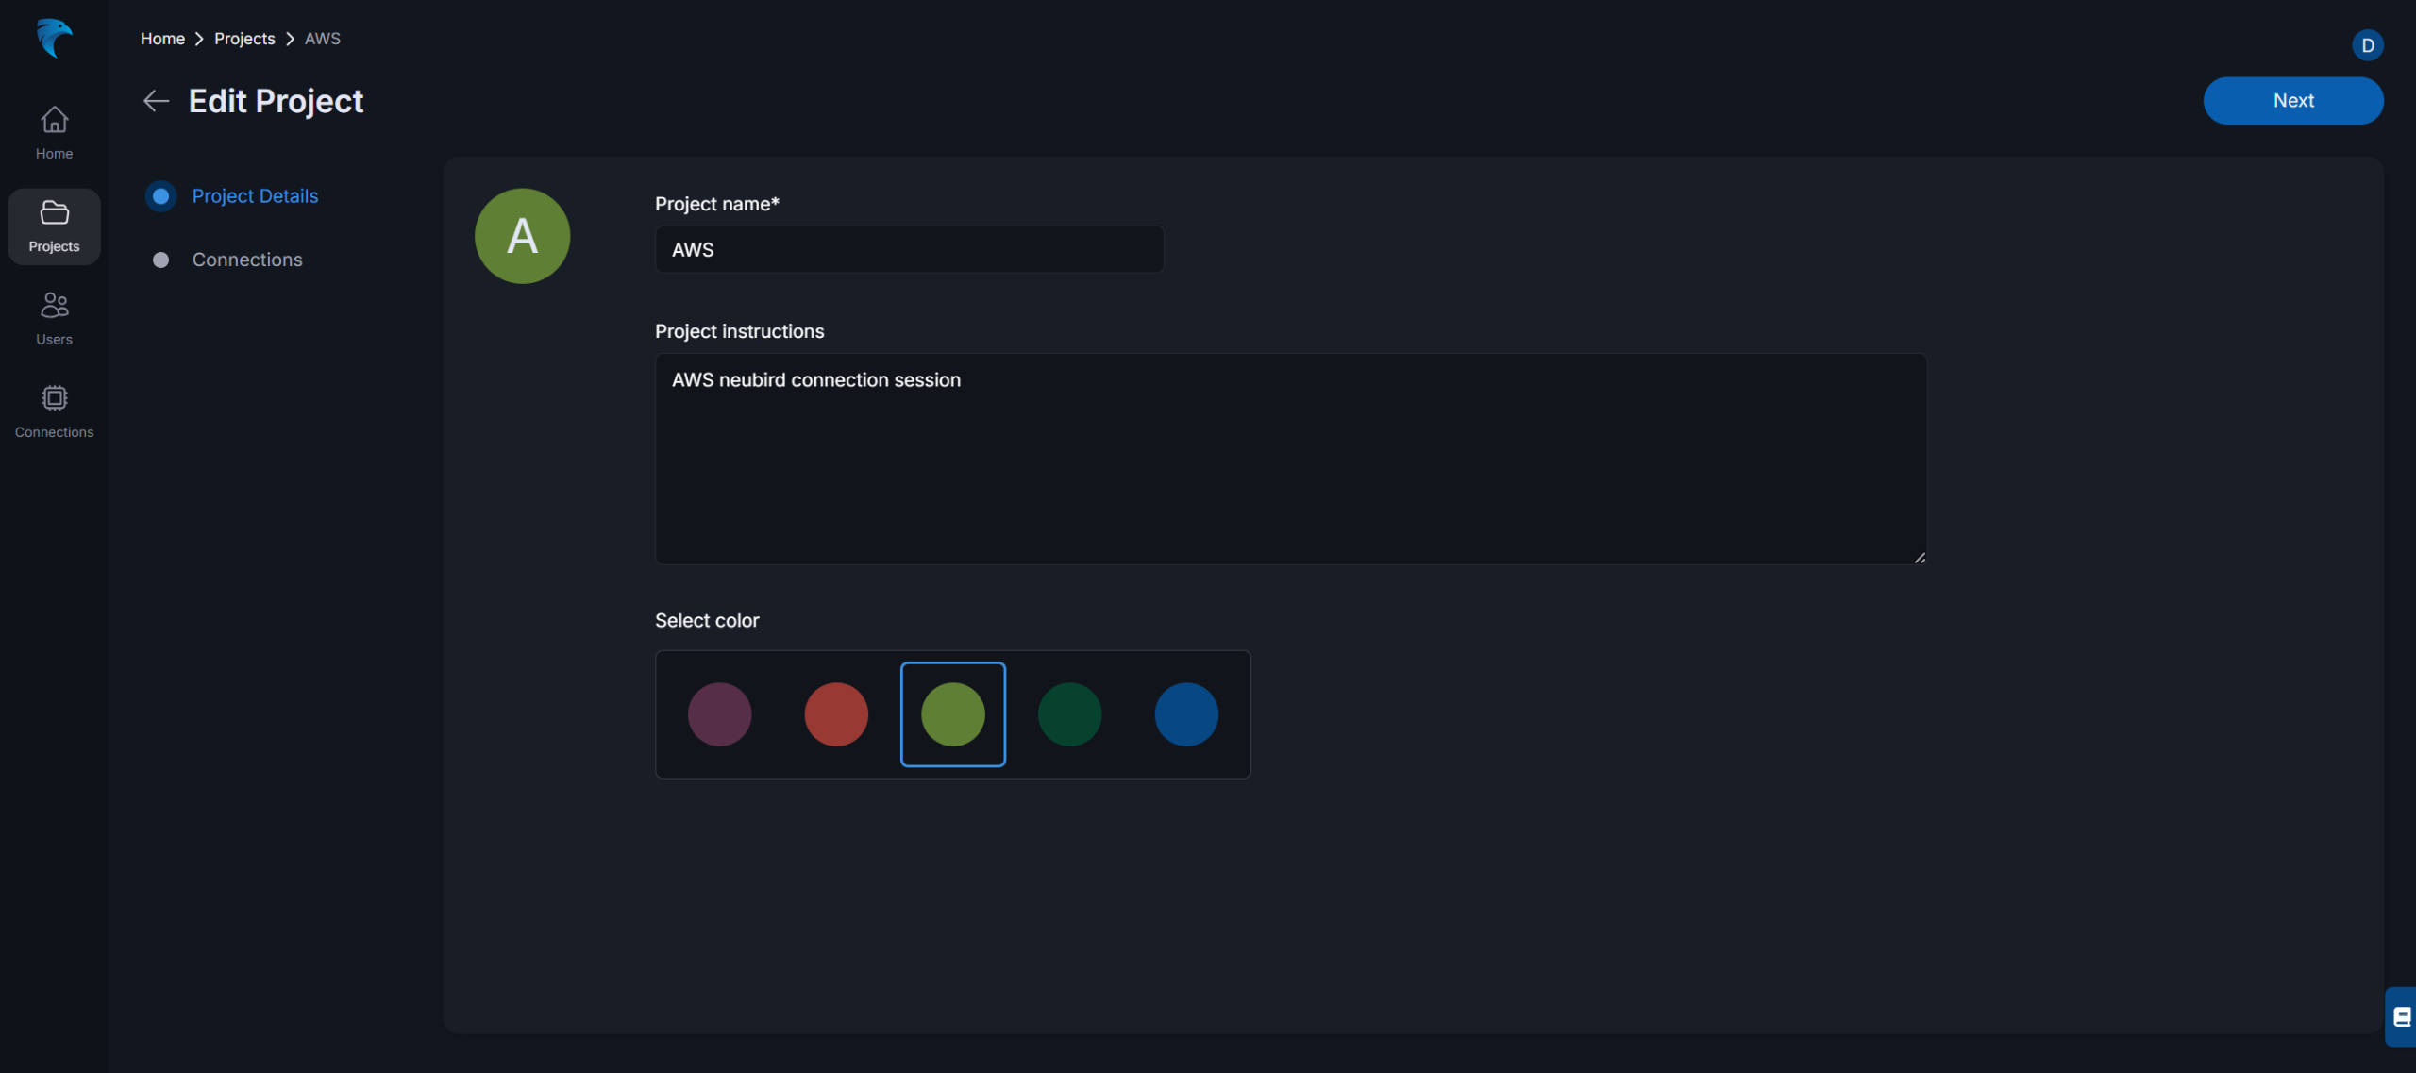This screenshot has width=2416, height=1073.
Task: Open Connections in the sidebar
Action: coord(54,411)
